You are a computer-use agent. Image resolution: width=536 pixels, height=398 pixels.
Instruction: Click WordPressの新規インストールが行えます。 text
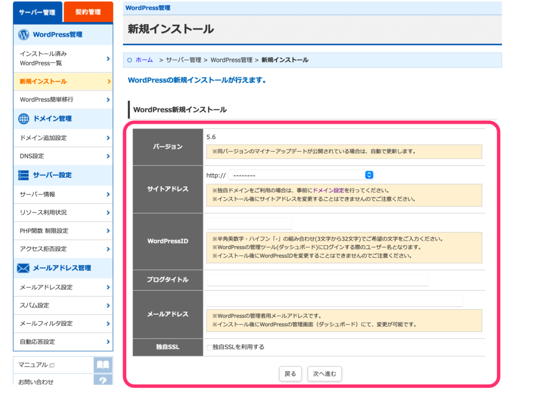pyautogui.click(x=197, y=81)
